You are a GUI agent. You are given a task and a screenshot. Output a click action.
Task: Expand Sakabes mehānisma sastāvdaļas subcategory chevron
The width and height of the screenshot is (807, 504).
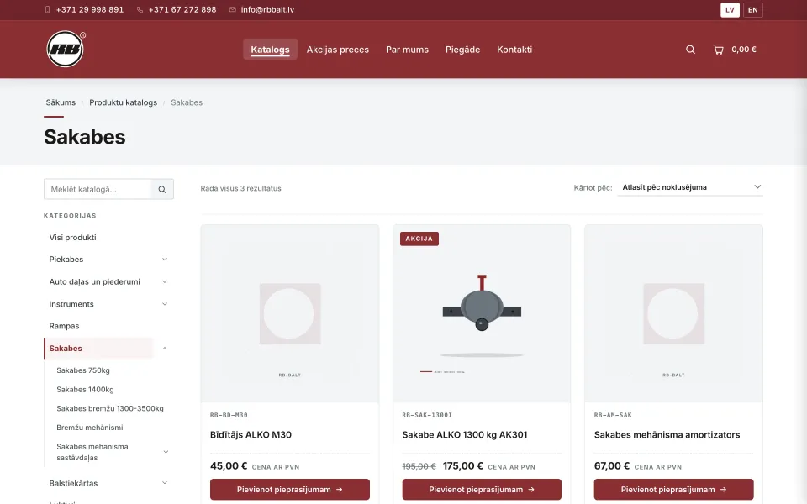(x=166, y=452)
